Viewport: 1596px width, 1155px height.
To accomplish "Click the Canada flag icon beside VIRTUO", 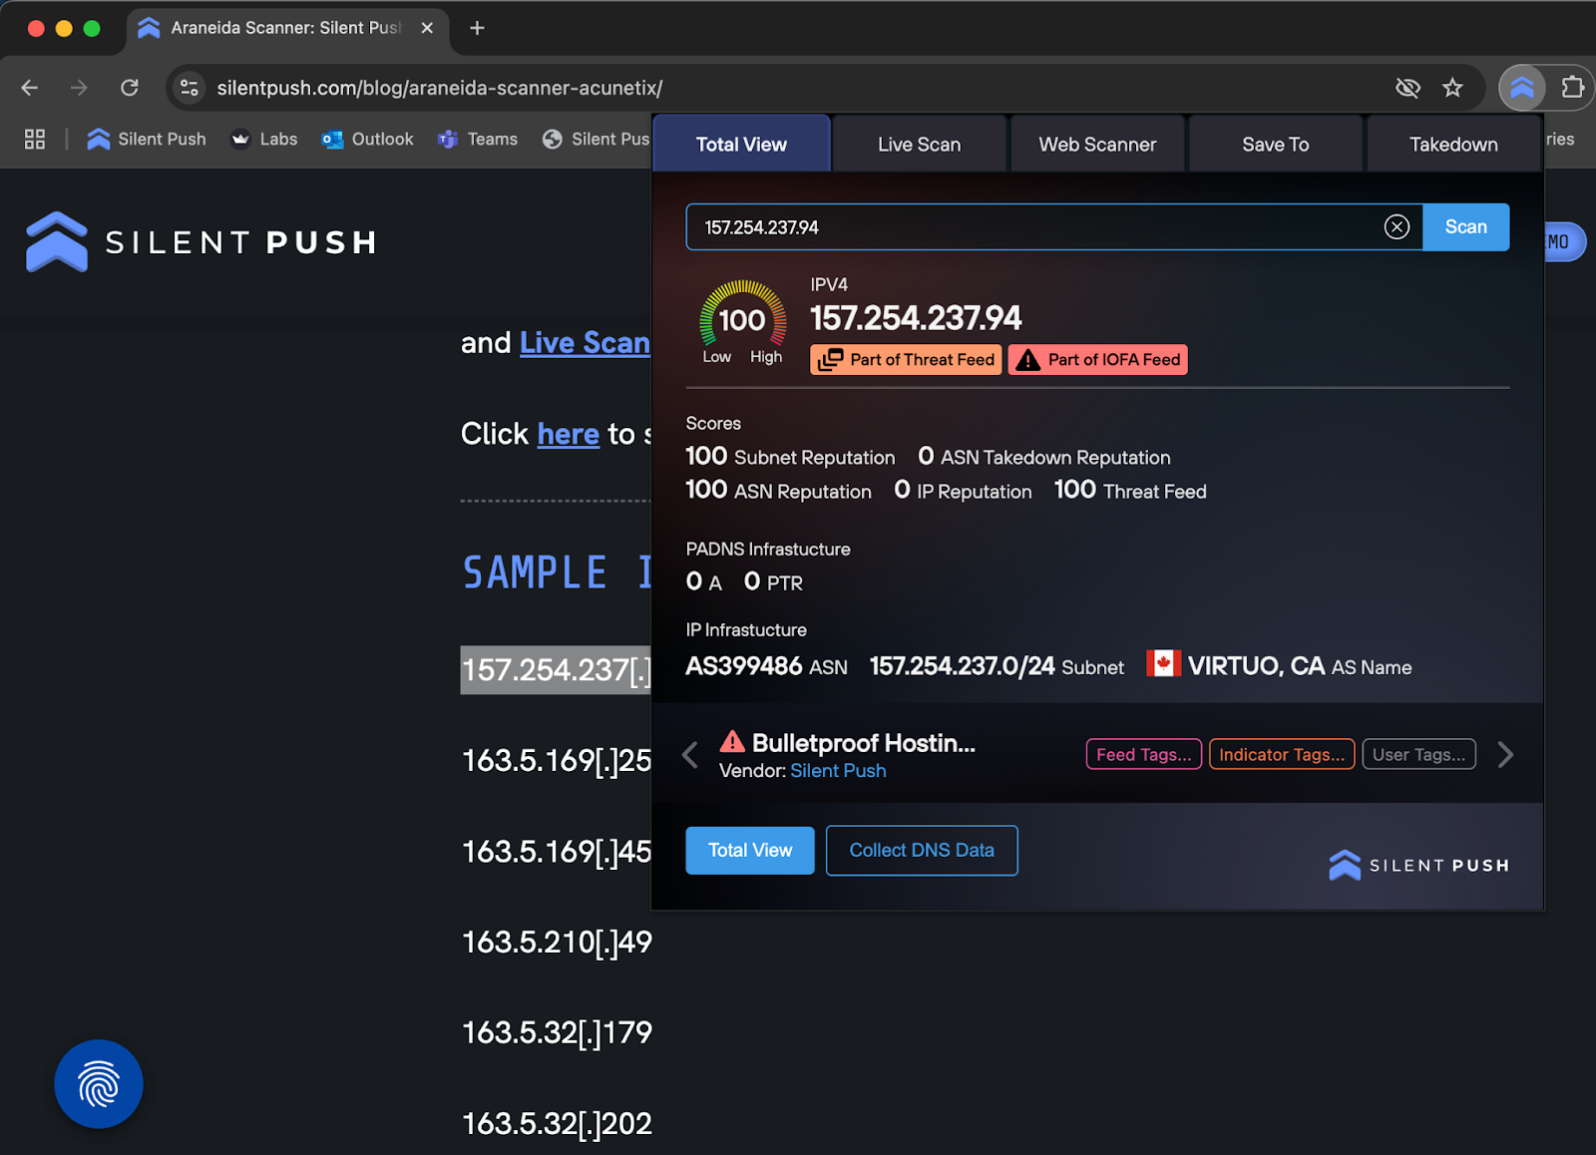I will tap(1163, 663).
